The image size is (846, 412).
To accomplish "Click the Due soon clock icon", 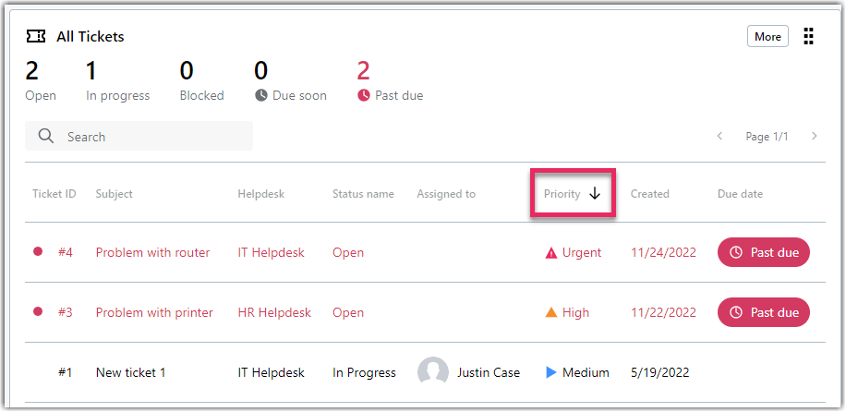I will click(261, 95).
